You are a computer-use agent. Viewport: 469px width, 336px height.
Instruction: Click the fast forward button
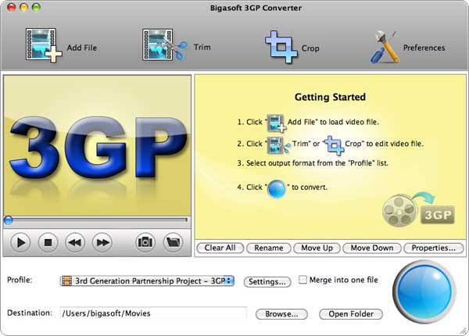coord(102,242)
